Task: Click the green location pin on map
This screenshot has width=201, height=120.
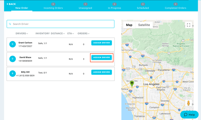Action: [132, 84]
